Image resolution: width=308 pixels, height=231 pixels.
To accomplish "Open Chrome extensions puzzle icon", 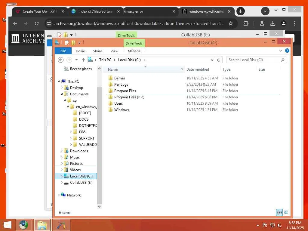I will (x=245, y=23).
